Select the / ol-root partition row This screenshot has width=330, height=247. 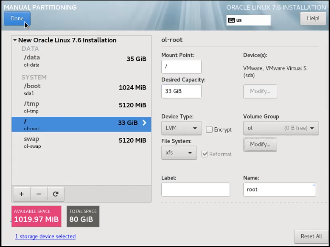coord(81,124)
